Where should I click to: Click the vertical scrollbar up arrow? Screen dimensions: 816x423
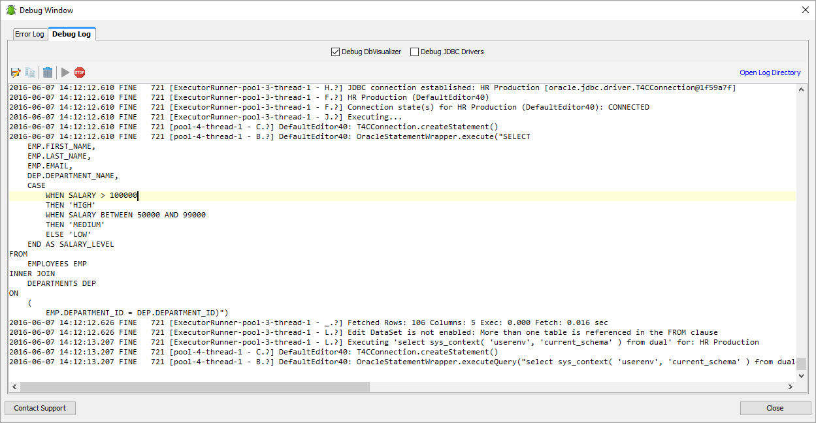tap(802, 89)
